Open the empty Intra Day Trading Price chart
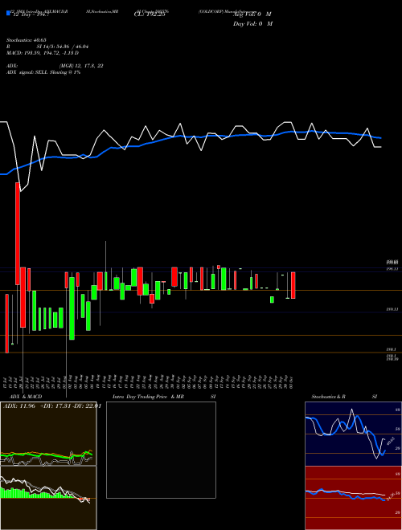402x530 pixels. click(x=161, y=450)
